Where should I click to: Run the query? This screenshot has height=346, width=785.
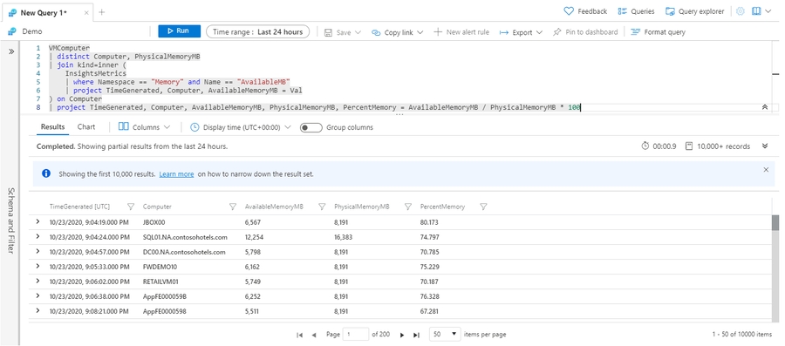[x=179, y=31]
